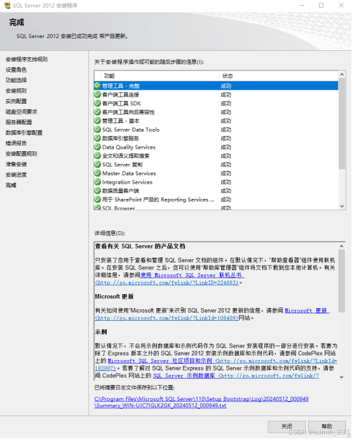Select the SQL Server Data Tools row
The height and width of the screenshot is (439, 352).
(x=216, y=130)
